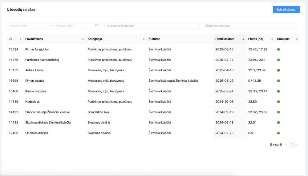The width and height of the screenshot is (308, 176).
Task: Click cultures cell Žieminiai kvietrugiai,Žieminiai kviečiai
Action: point(173,81)
